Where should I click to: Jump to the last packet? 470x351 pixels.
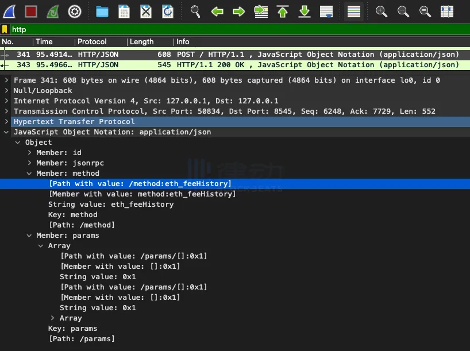[x=305, y=11]
